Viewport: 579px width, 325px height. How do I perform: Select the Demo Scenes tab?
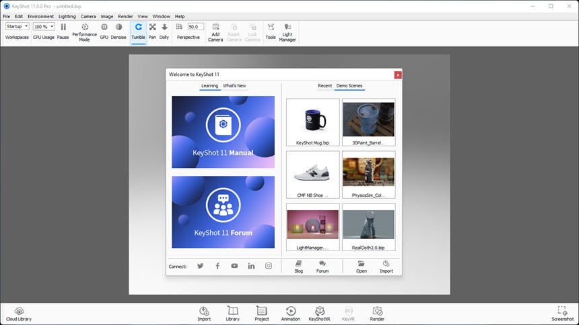click(349, 86)
